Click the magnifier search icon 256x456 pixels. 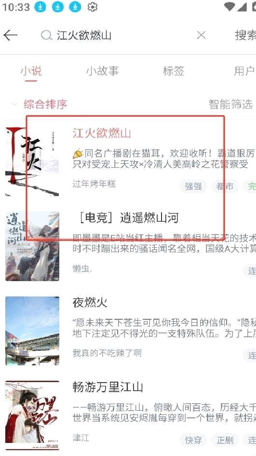pos(46,35)
